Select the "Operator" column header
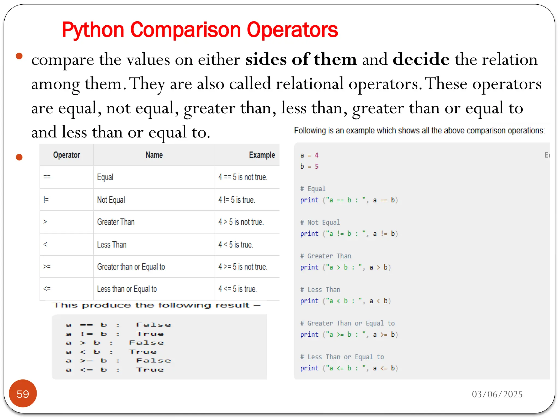The image size is (559, 419). click(x=67, y=155)
